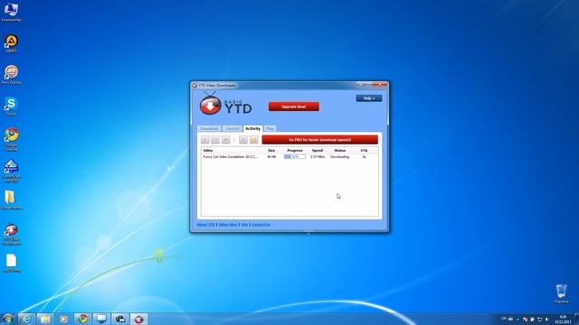Open the YTD Video Downloader desktop shortcut

11,235
